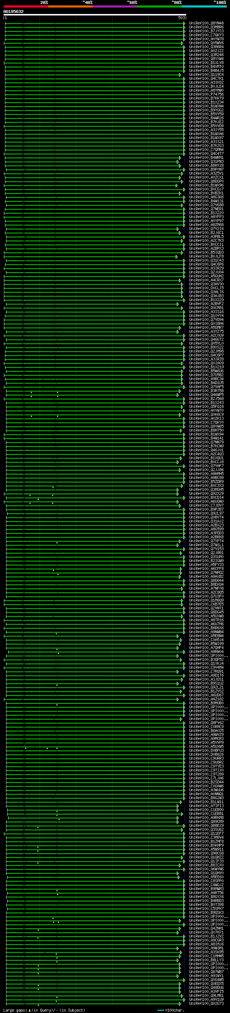
Task: Select the UniRef100_Q8D644 label
Action: 206,580
